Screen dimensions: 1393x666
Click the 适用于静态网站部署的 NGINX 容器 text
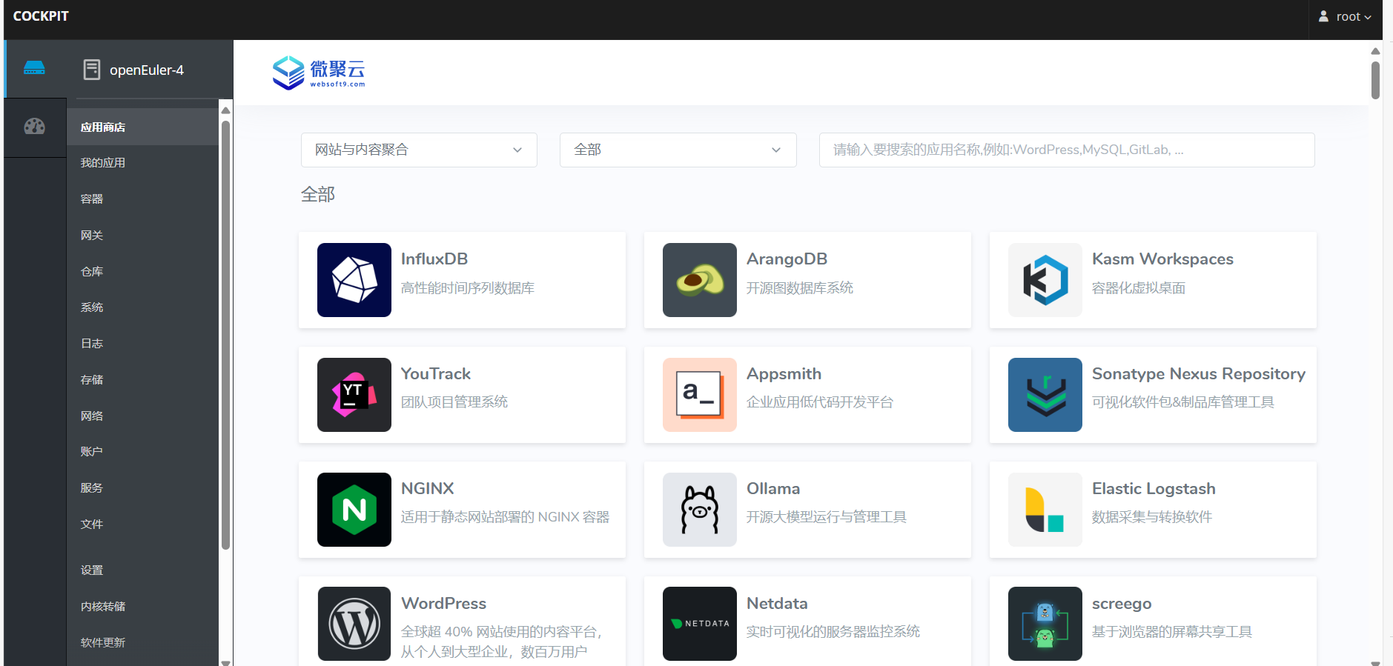click(506, 517)
